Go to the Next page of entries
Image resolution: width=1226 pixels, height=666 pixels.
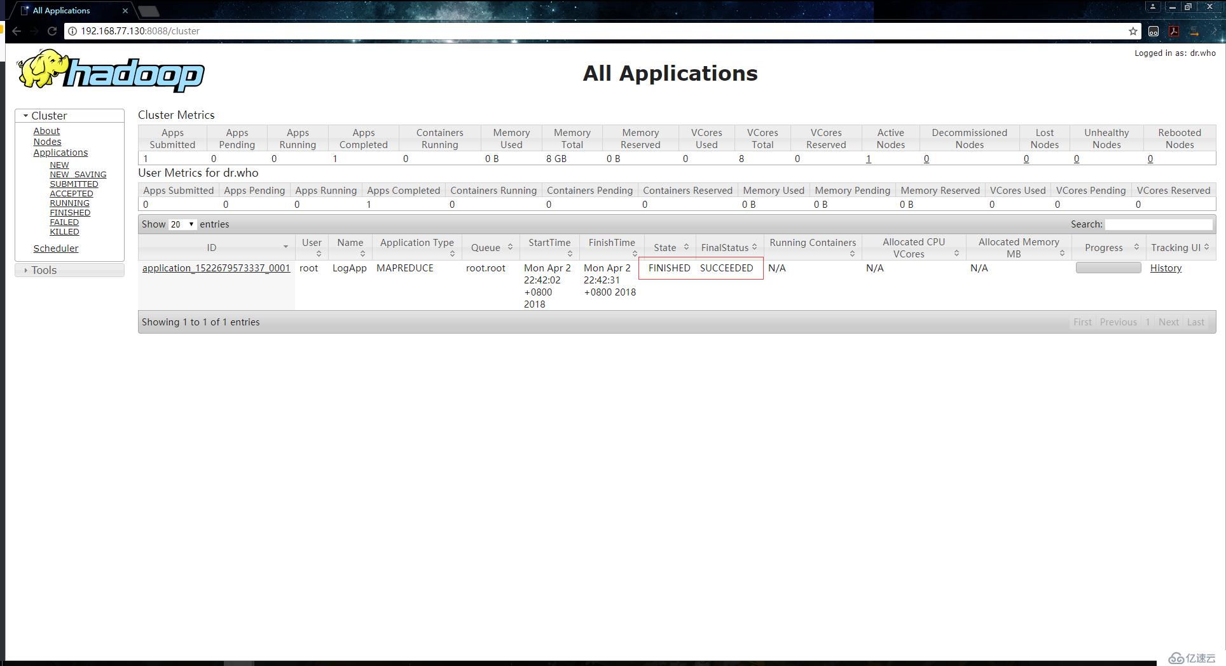(1169, 322)
